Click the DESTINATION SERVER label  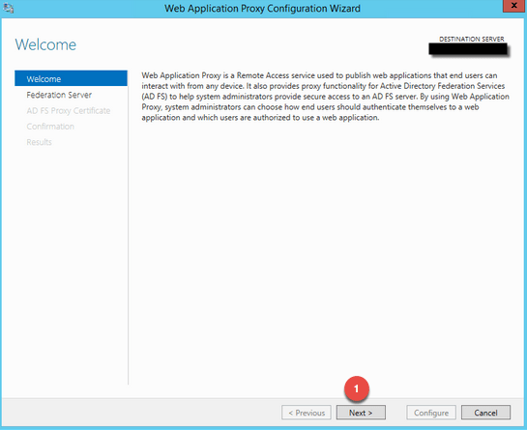(x=472, y=40)
